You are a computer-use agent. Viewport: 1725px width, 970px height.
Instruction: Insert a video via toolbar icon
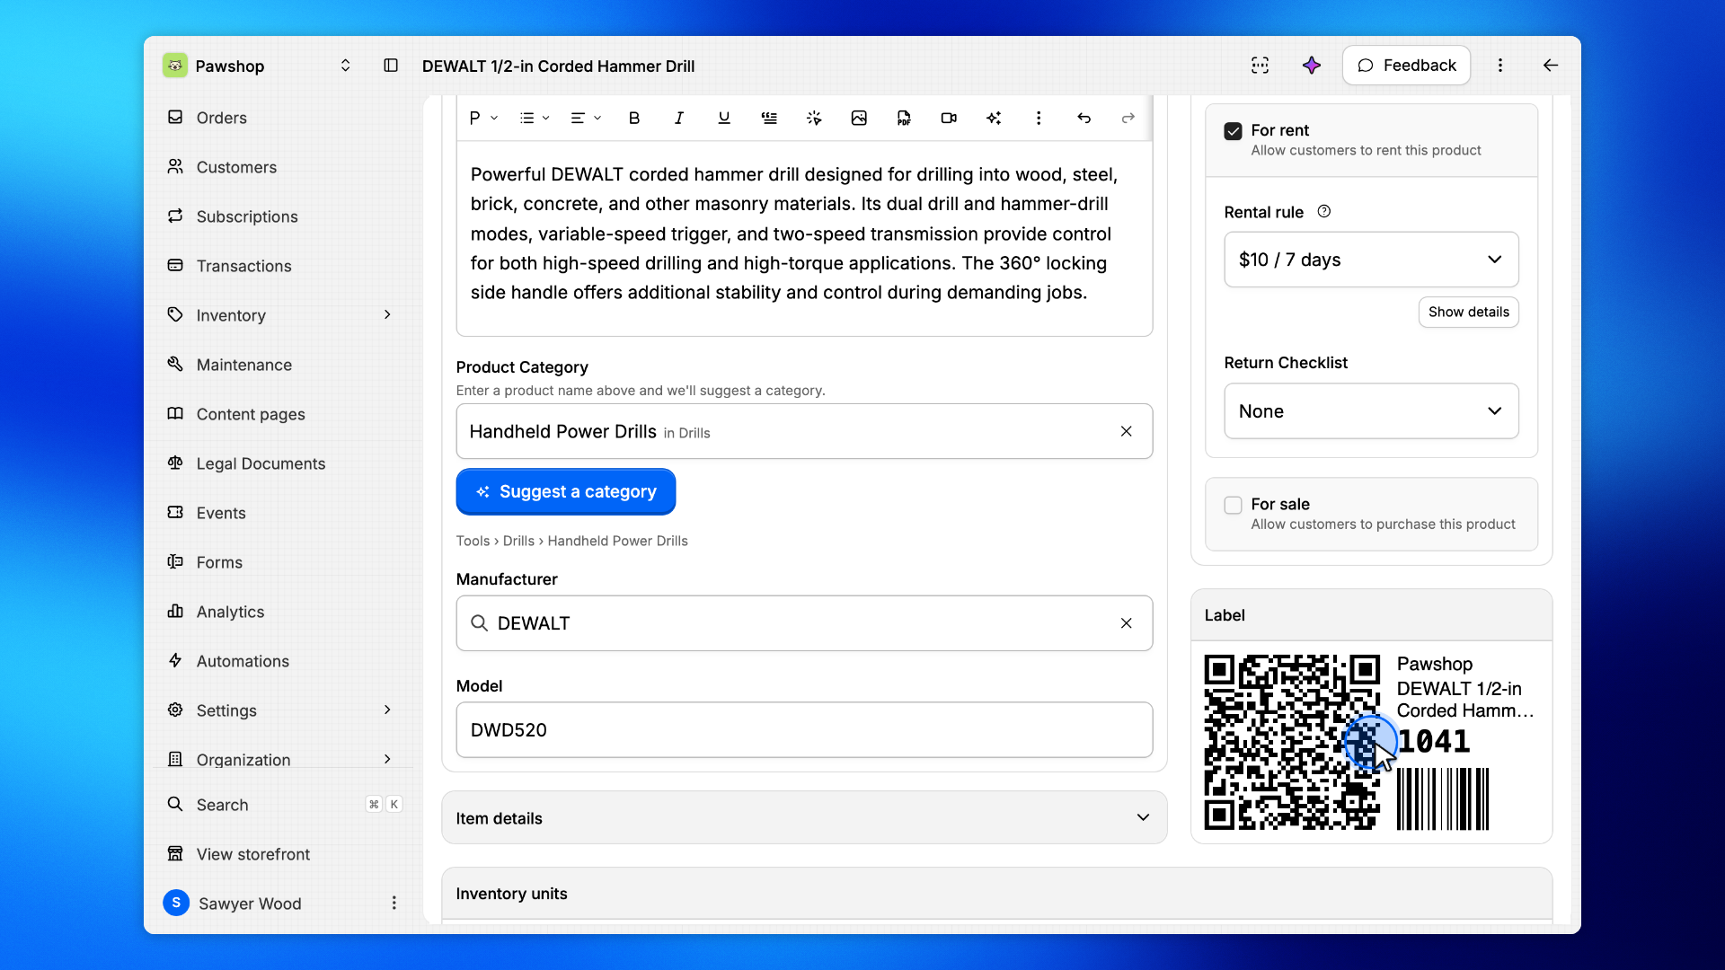click(949, 118)
